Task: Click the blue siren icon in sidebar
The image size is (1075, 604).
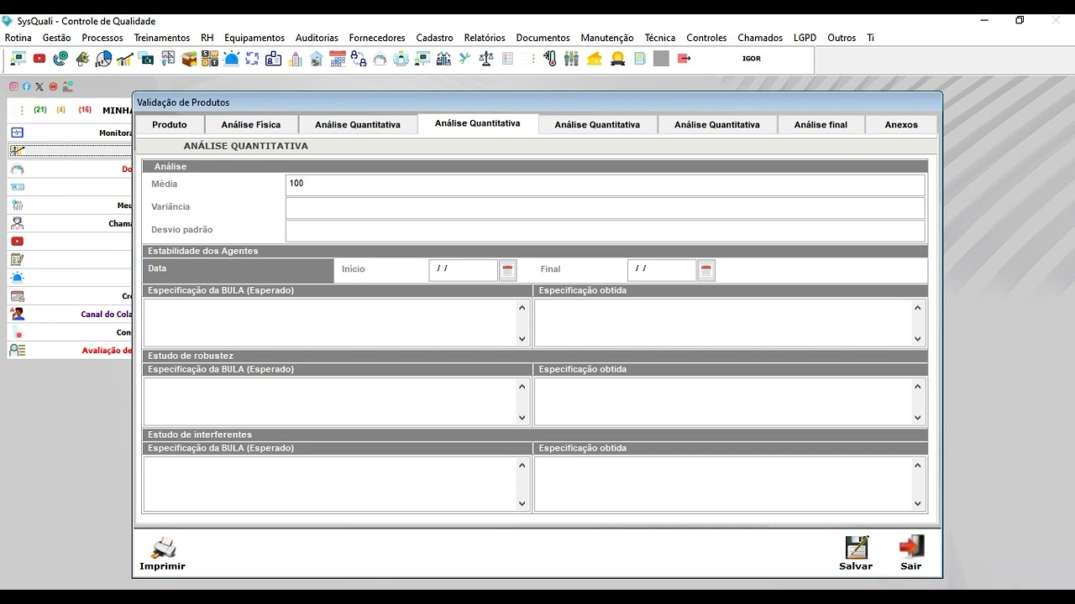Action: click(x=17, y=278)
